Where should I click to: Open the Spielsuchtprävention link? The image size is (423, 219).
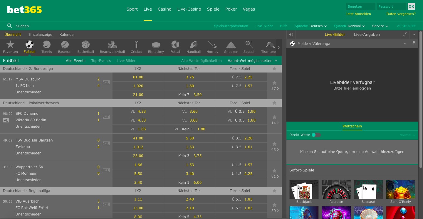point(231,26)
